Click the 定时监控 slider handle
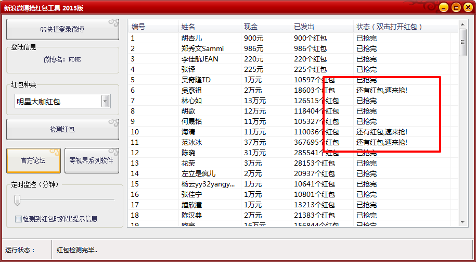Image resolution: width=476 pixels, height=262 pixels. click(18, 199)
